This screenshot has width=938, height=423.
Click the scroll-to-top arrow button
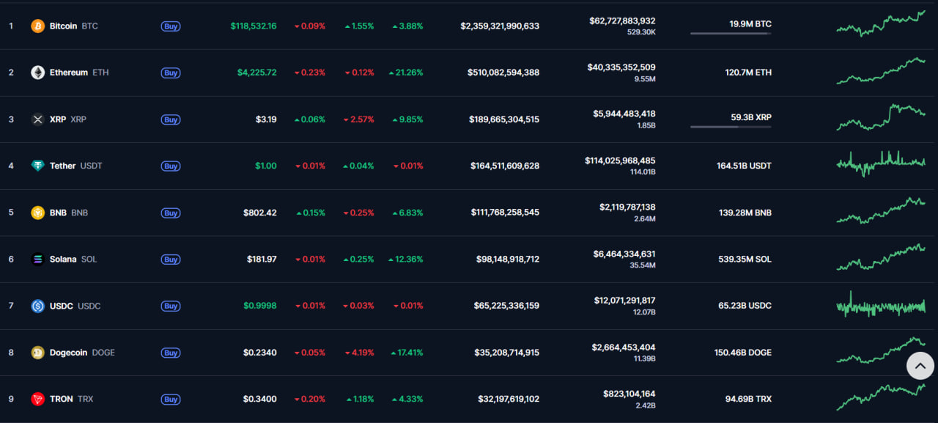(920, 366)
